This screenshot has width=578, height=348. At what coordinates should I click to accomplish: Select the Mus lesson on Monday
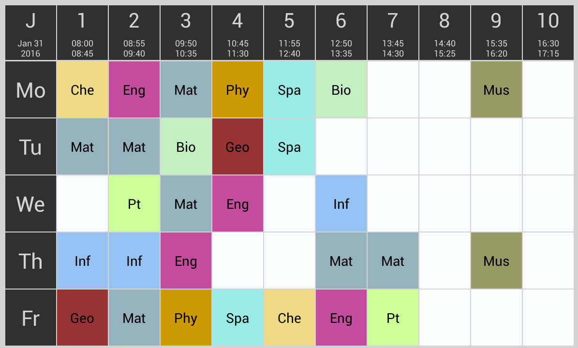tap(496, 89)
